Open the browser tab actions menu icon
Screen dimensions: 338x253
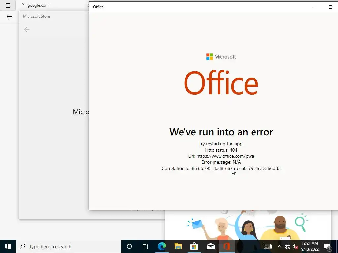pos(8,5)
